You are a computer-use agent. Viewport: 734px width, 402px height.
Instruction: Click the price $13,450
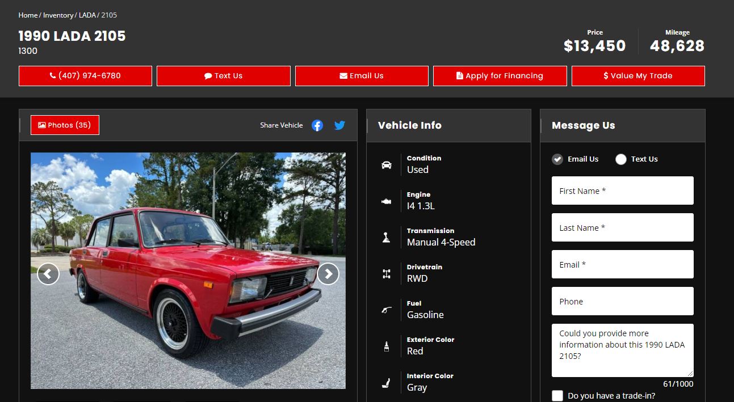coord(595,46)
